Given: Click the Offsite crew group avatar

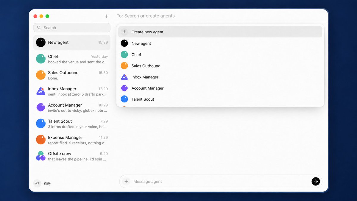Looking at the screenshot, I should 41,156.
